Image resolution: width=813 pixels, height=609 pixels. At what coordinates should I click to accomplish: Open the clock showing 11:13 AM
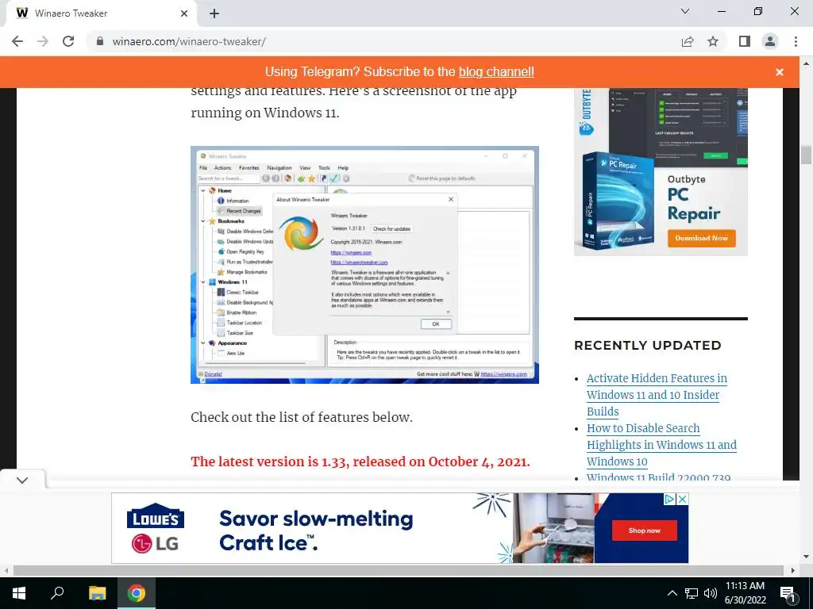(x=745, y=593)
